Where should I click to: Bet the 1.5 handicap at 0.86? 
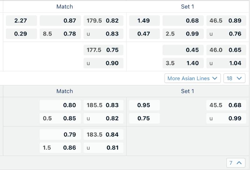[x=60, y=148]
